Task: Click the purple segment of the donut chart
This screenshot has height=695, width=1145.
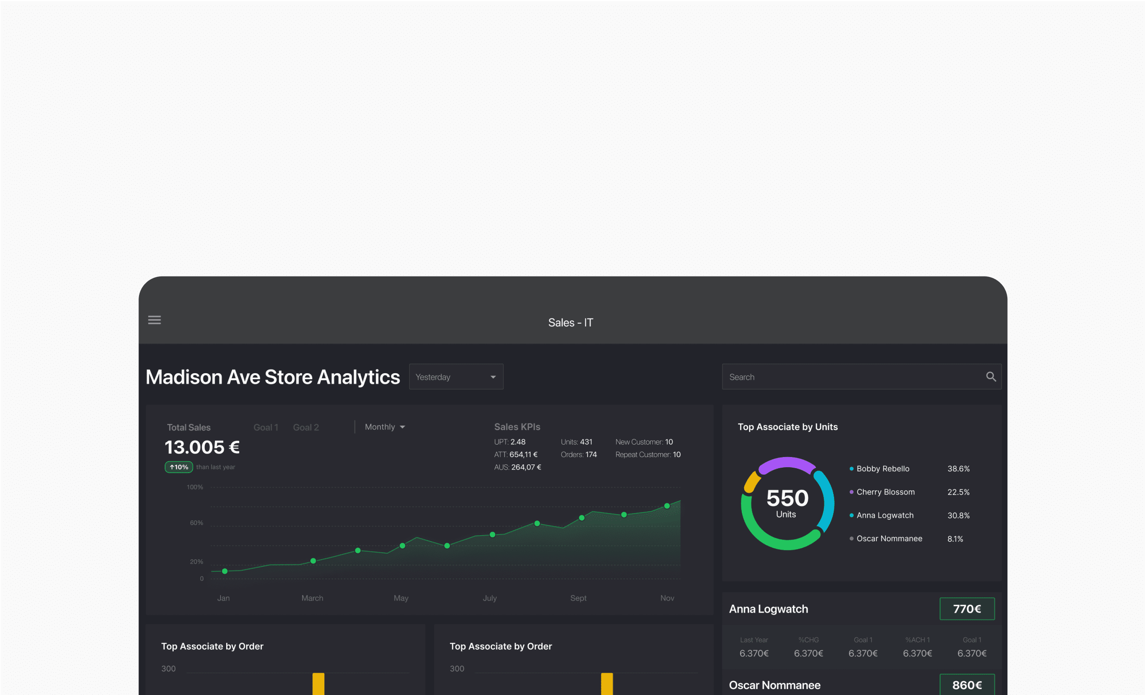Action: tap(787, 463)
